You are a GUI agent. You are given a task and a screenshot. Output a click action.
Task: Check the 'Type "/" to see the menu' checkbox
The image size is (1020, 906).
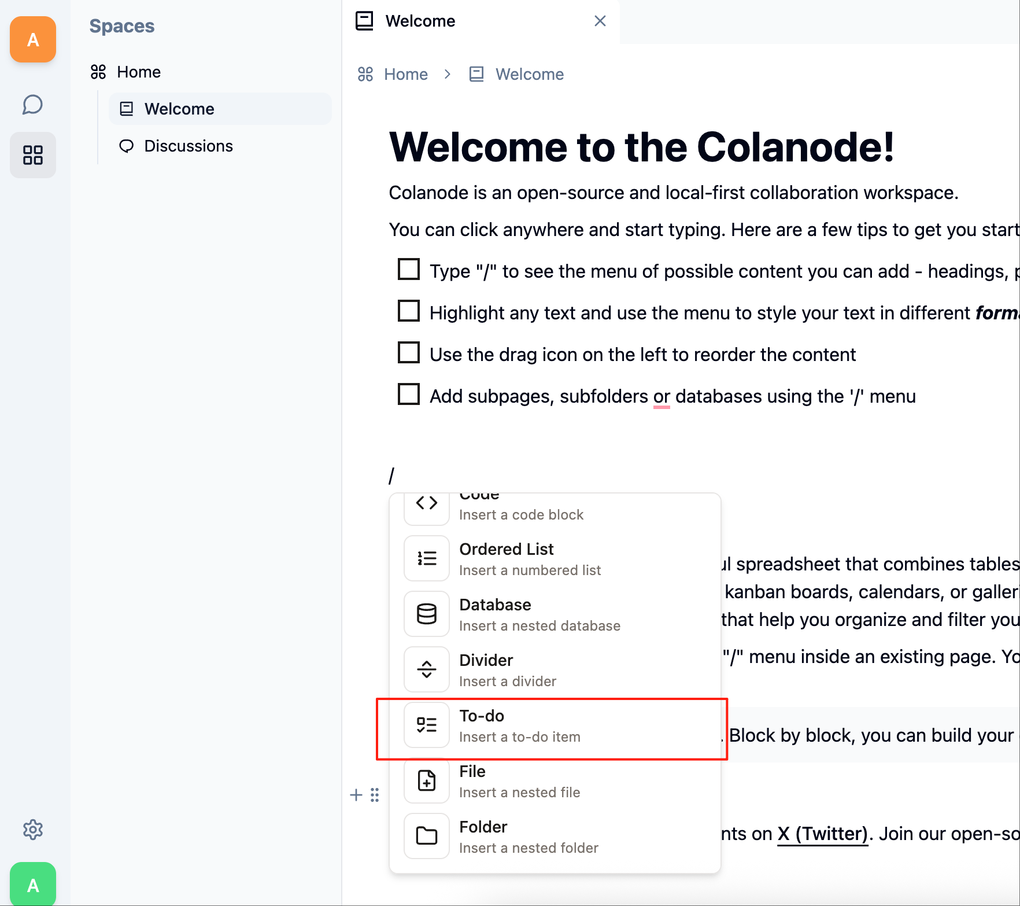(409, 269)
